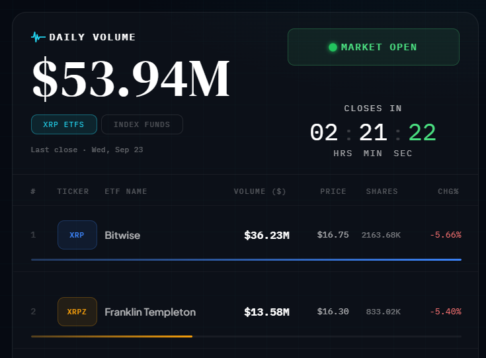486x358 pixels.
Task: Click the CHG% column header
Action: [x=448, y=191]
